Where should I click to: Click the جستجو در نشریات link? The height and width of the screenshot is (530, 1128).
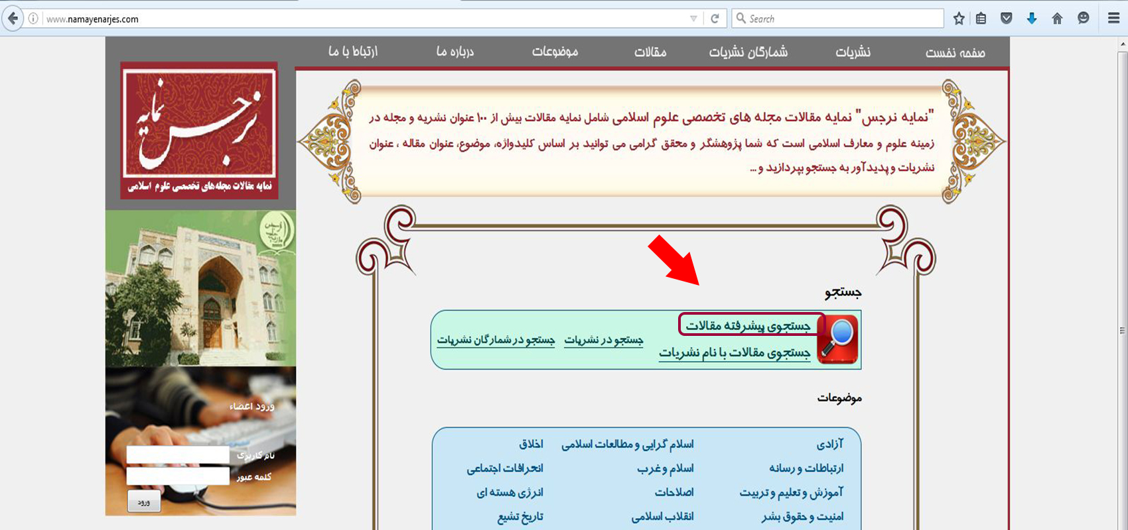(x=604, y=340)
